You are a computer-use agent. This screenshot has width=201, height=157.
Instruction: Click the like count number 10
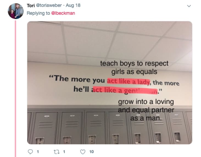pos(91,152)
